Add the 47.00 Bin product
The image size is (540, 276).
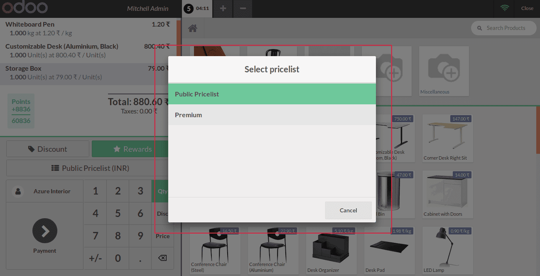395,195
